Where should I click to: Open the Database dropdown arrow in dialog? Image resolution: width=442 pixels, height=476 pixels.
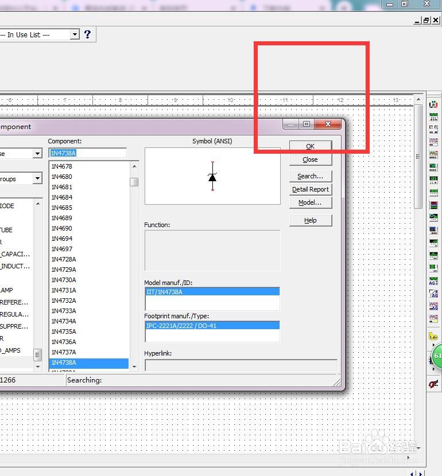pyautogui.click(x=37, y=153)
